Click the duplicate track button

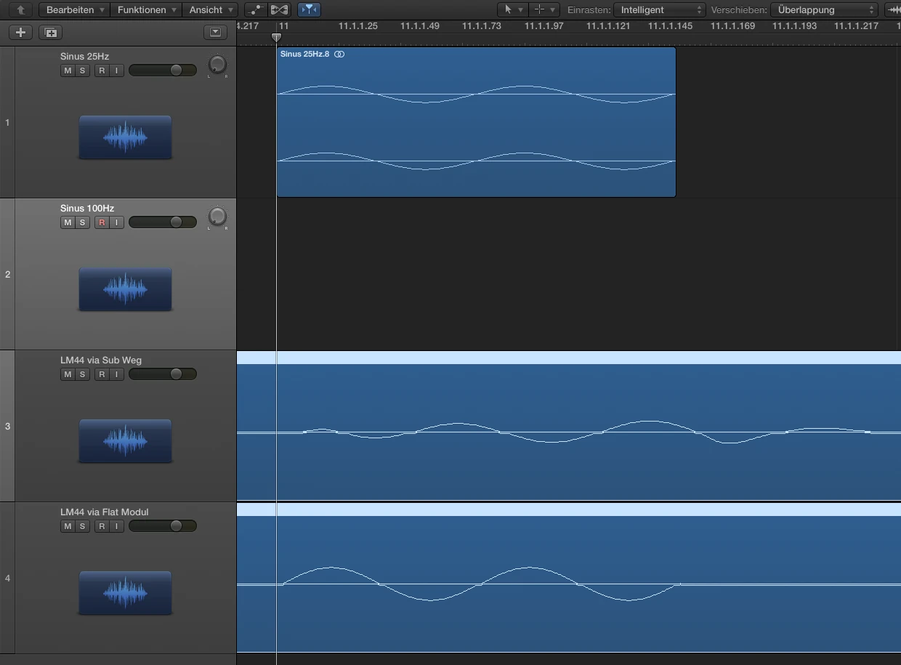click(50, 33)
